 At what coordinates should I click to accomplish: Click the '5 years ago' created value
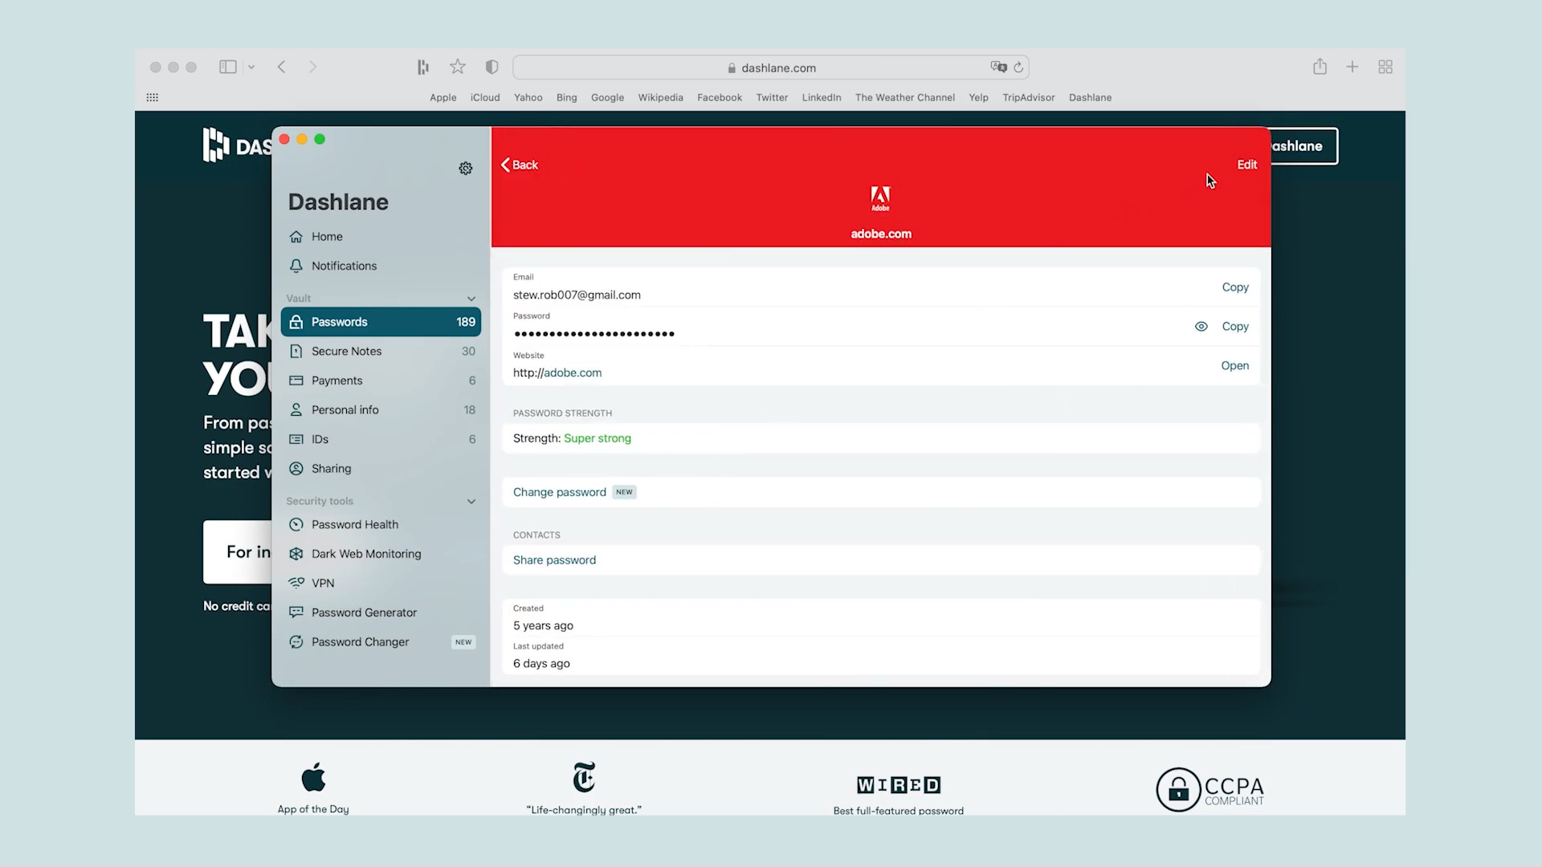544,626
